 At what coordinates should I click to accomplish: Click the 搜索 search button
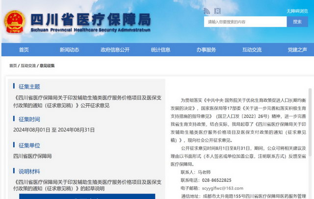point(297,22)
